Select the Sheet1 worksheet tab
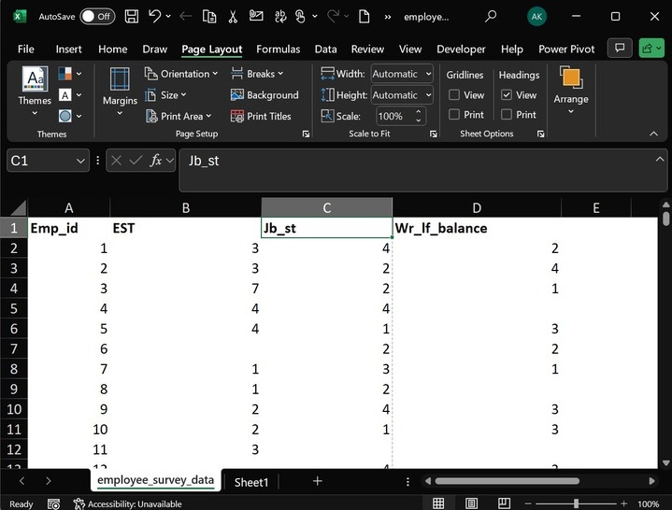The image size is (672, 510). pyautogui.click(x=251, y=482)
